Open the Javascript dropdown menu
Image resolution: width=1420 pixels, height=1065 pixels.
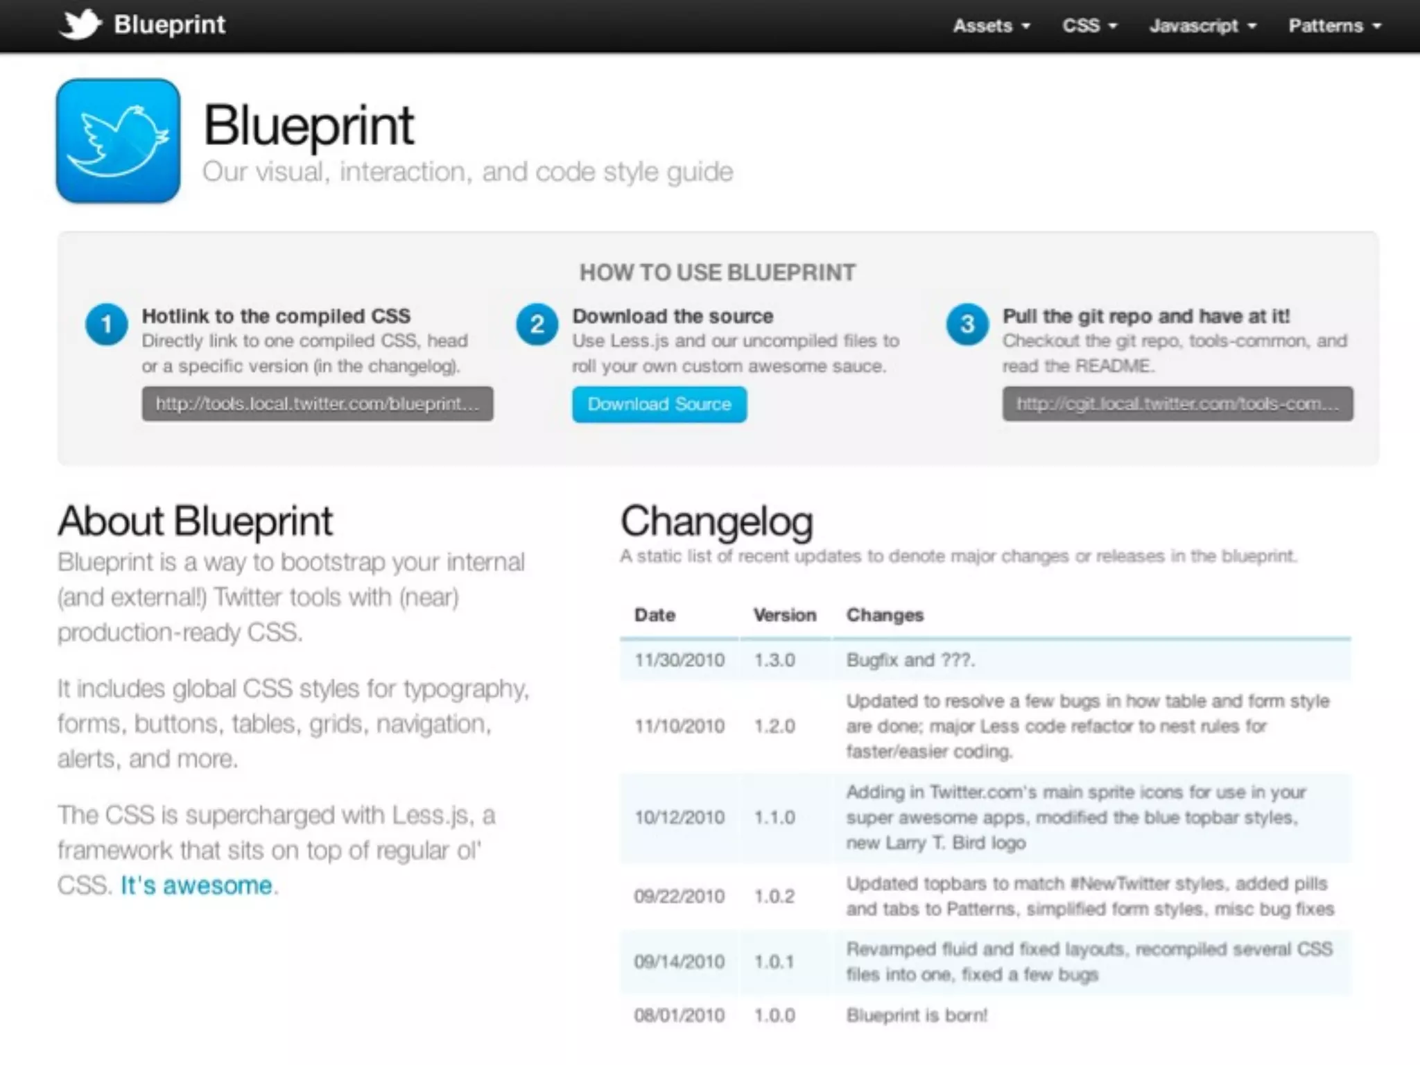point(1202,26)
